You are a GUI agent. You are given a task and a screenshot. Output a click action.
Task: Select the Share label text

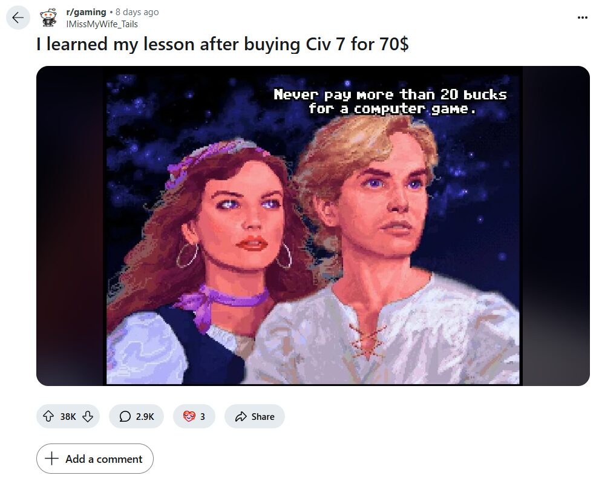263,417
